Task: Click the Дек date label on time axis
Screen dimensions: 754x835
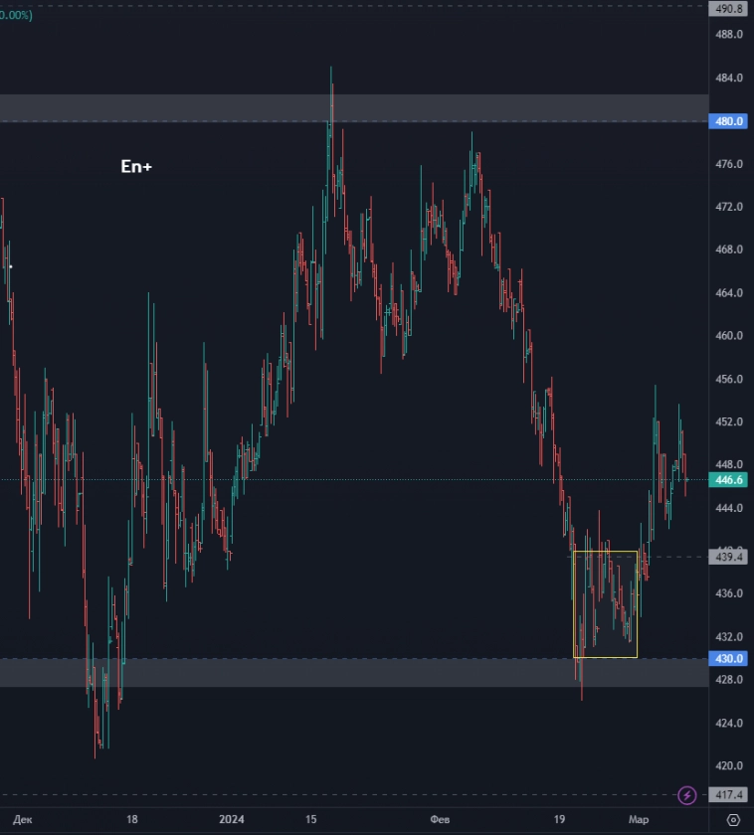Action: coord(22,820)
